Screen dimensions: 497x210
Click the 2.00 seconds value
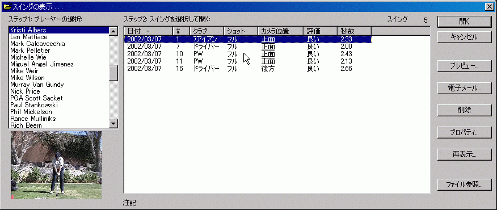pos(346,47)
